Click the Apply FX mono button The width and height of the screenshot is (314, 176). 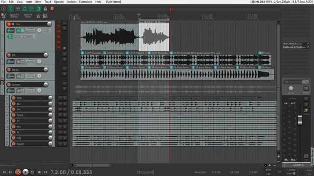[x=27, y=16]
